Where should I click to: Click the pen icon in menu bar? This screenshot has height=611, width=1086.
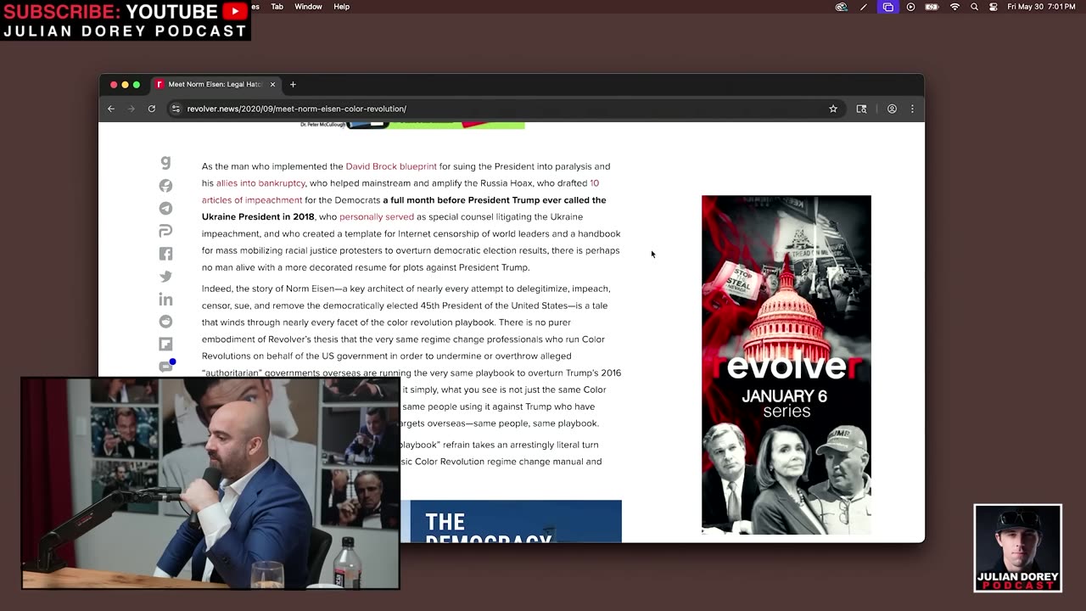[x=864, y=7]
